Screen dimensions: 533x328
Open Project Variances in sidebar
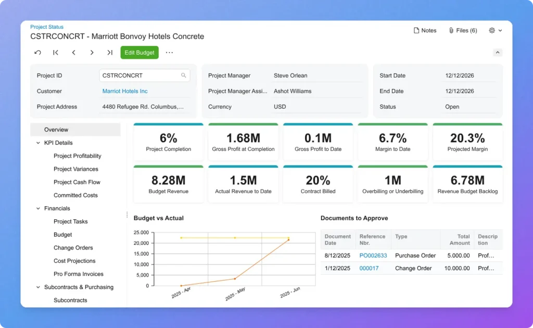(76, 169)
